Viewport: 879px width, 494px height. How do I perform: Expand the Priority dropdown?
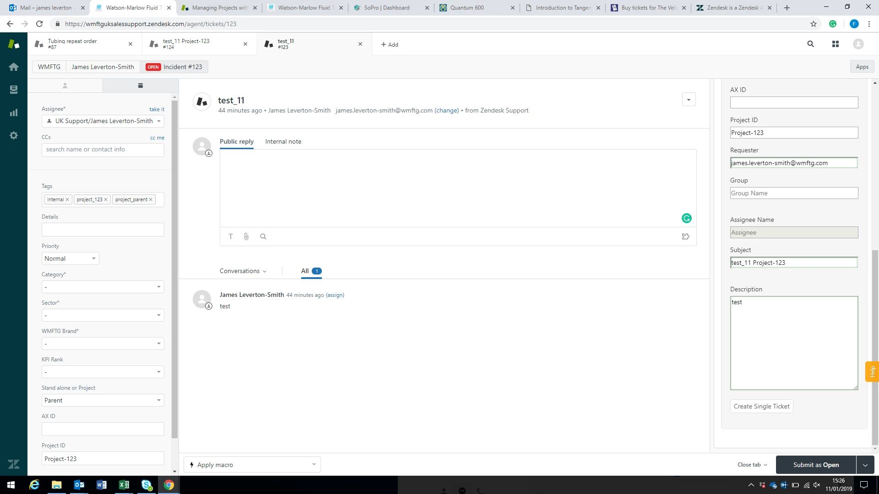coord(70,258)
